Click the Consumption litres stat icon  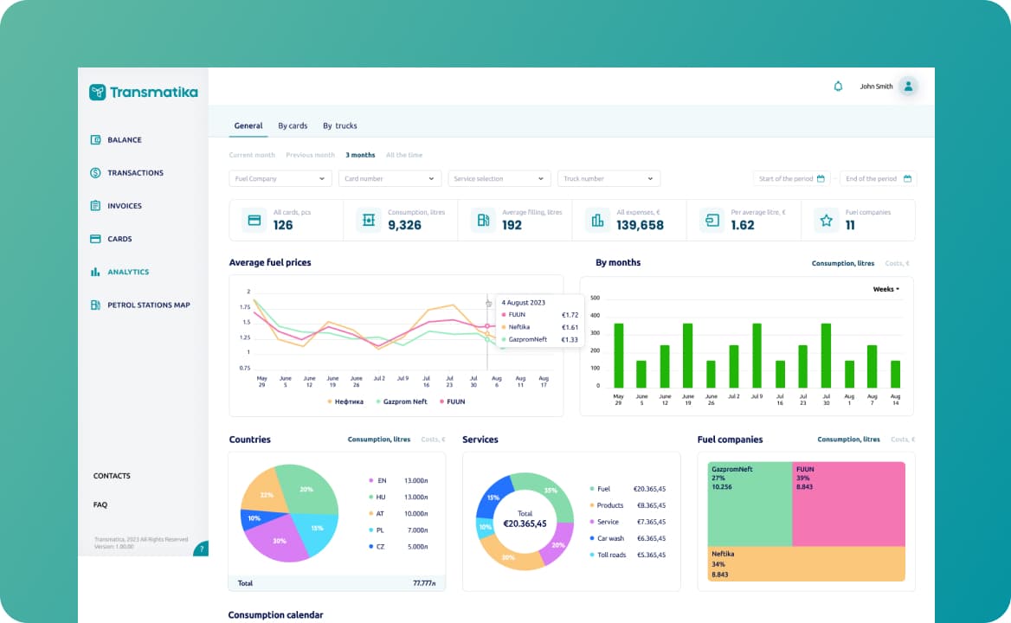click(x=369, y=221)
